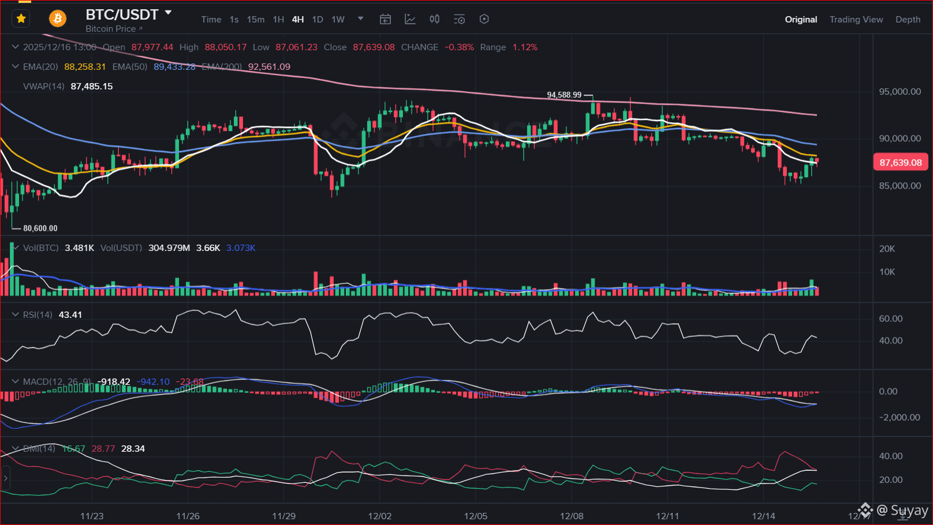Click the VWAP(14) indicator label
Image resolution: width=933 pixels, height=525 pixels.
pyautogui.click(x=44, y=87)
